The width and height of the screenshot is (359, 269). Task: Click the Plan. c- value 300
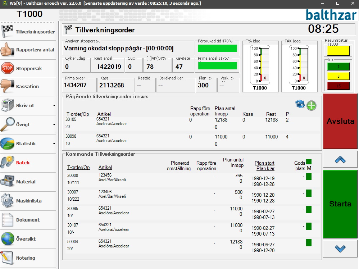203,85
